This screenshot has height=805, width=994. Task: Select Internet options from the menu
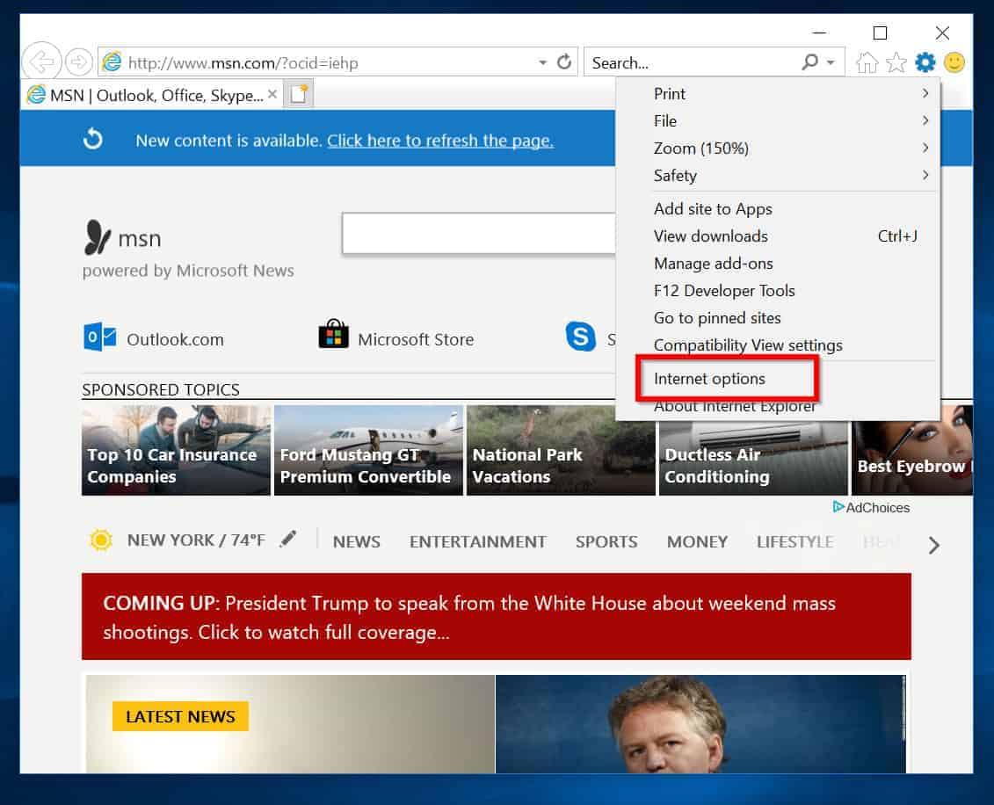coord(710,379)
